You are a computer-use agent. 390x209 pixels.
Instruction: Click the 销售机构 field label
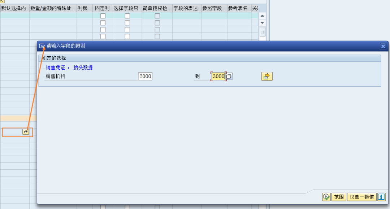point(56,76)
